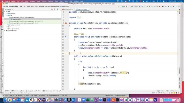Open the app run configuration dropdown
Screen dimensions: 184x103
(124, 7)
